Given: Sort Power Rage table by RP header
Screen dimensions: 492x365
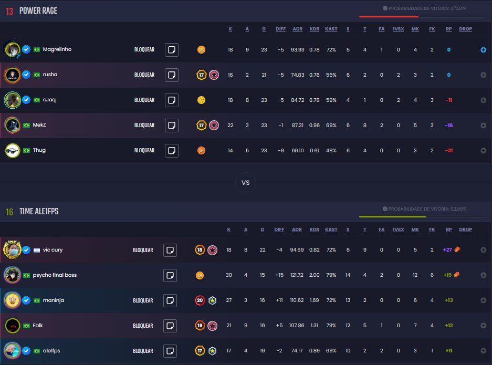Looking at the screenshot, I should [x=449, y=29].
